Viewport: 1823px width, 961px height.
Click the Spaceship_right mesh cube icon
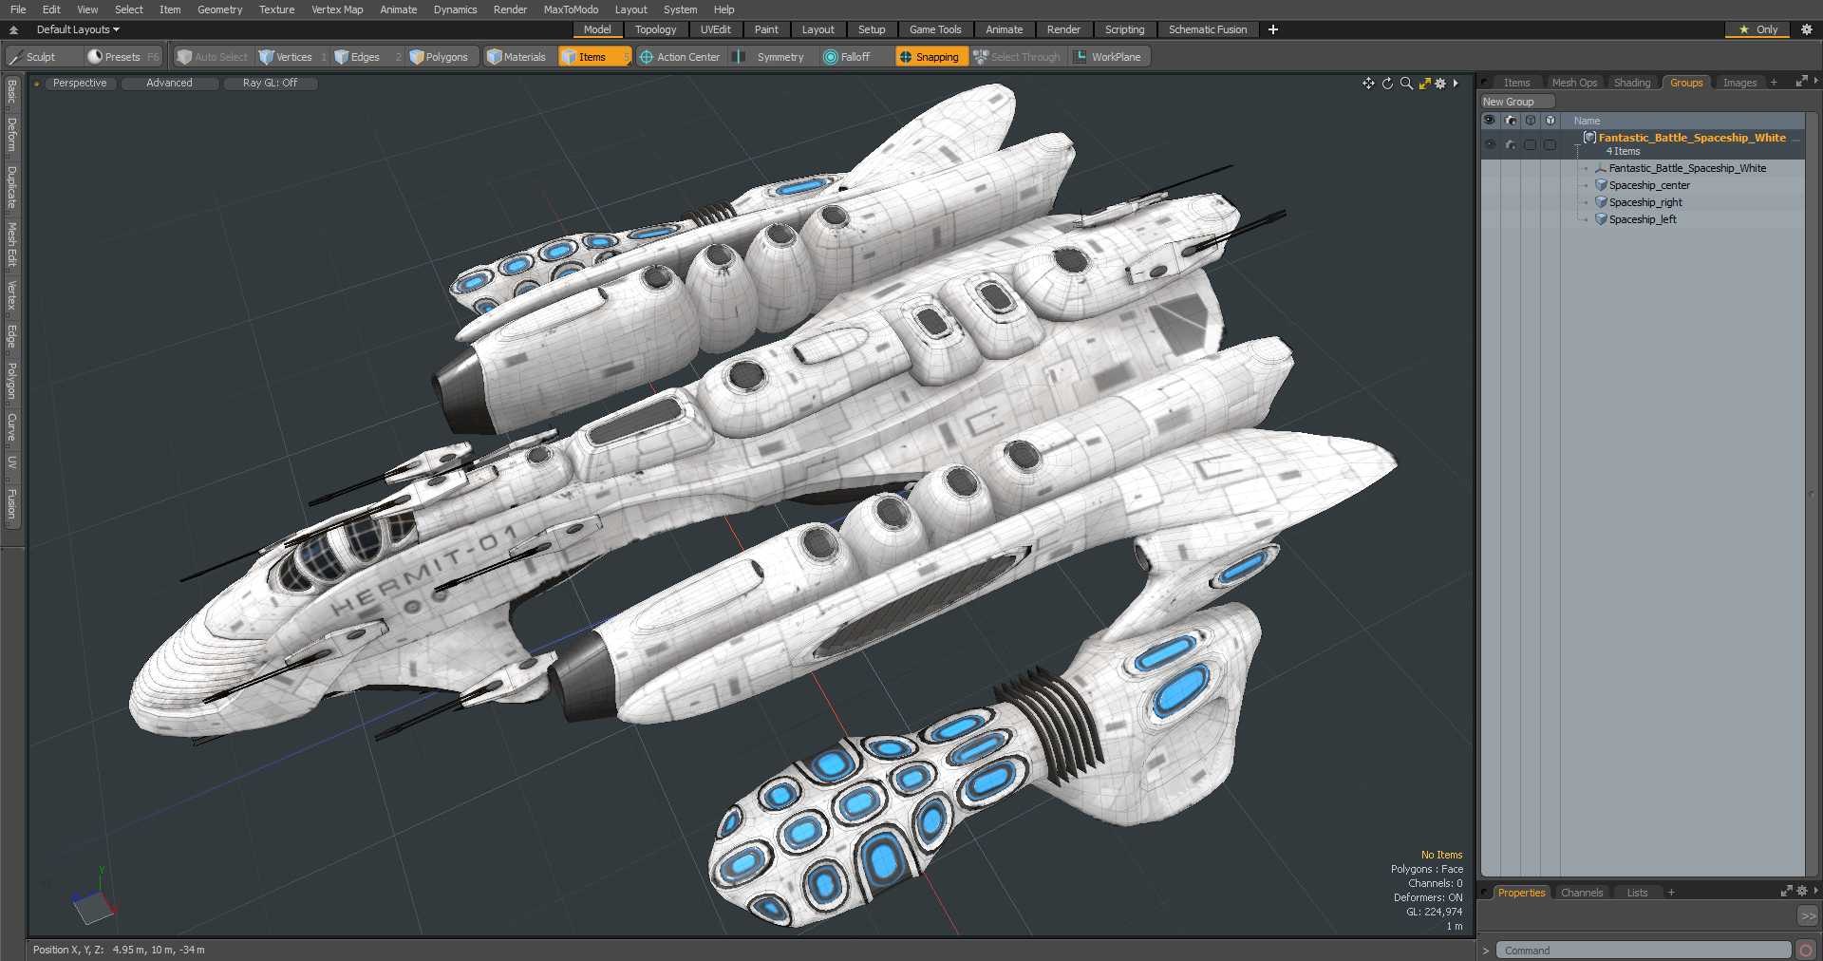click(1601, 202)
